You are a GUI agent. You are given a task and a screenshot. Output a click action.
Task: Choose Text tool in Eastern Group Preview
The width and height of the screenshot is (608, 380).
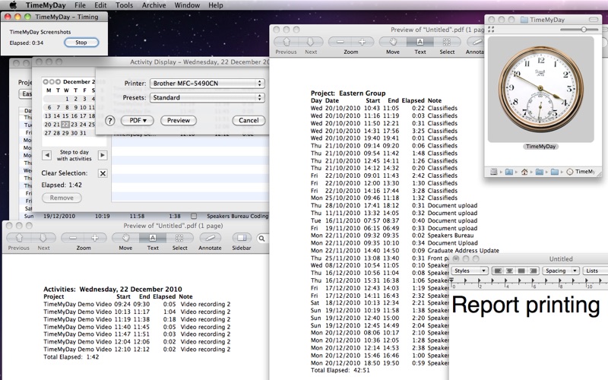[420, 42]
